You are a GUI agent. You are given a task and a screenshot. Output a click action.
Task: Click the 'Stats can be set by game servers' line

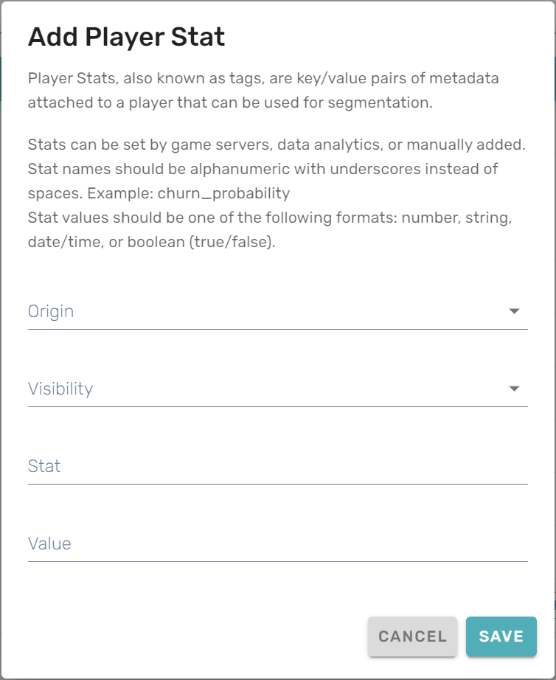[x=277, y=145]
